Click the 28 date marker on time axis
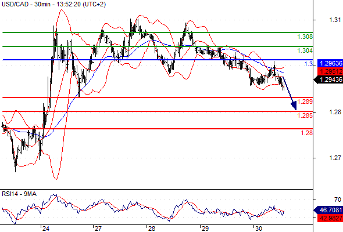 pyautogui.click(x=152, y=229)
